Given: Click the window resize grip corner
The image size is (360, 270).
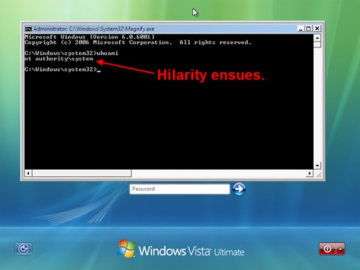Looking at the screenshot, I should tap(319, 175).
